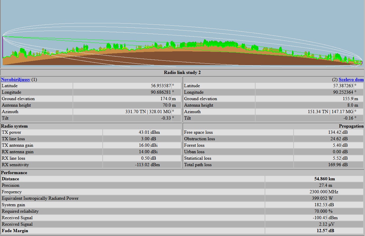Image resolution: width=365 pixels, height=236 pixels.
Task: Select the System gain value 182.53
Action: pyautogui.click(x=321, y=205)
